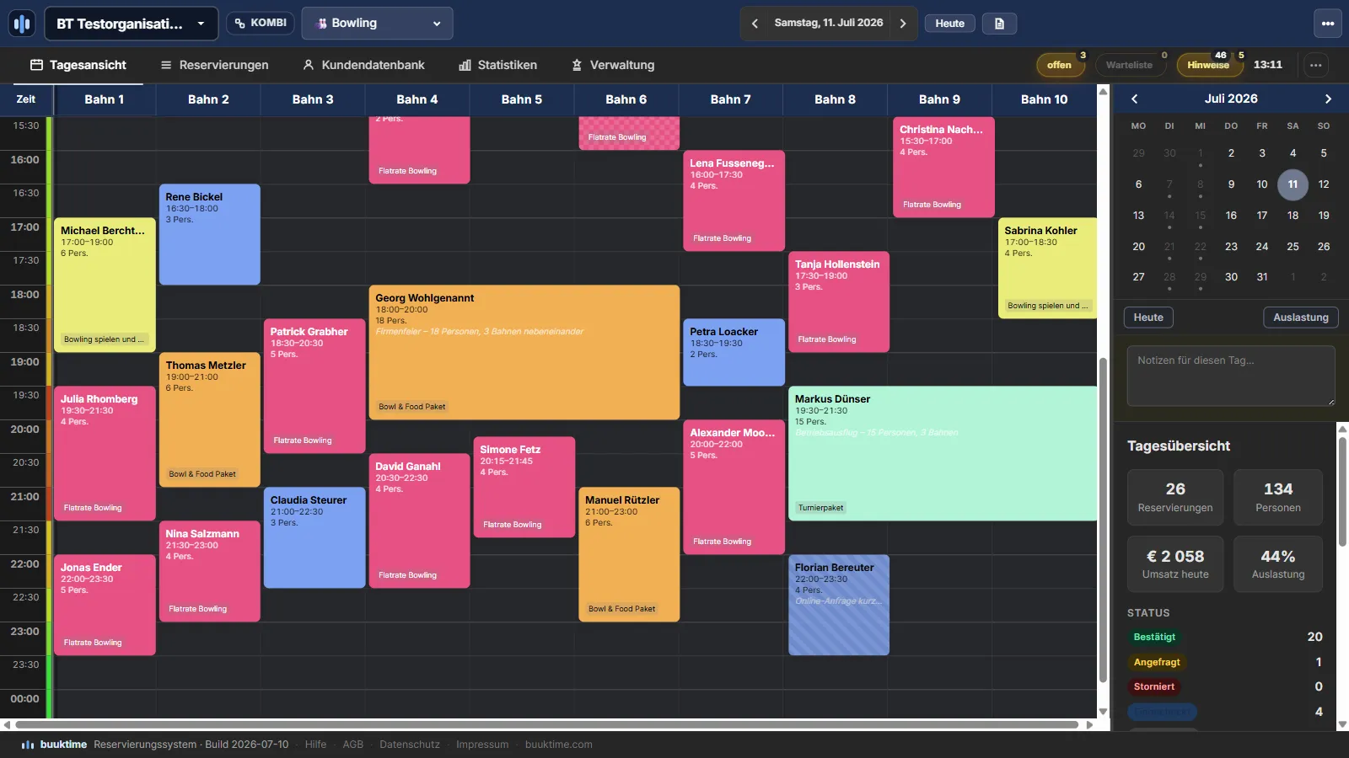Screen dimensions: 1349x758
Task: Open Verwaltung tab
Action: click(x=613, y=65)
